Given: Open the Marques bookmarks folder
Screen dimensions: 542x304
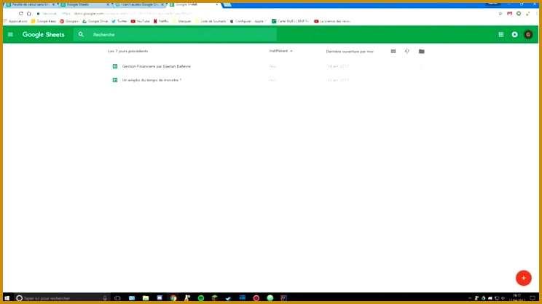Looking at the screenshot, I should [x=182, y=21].
